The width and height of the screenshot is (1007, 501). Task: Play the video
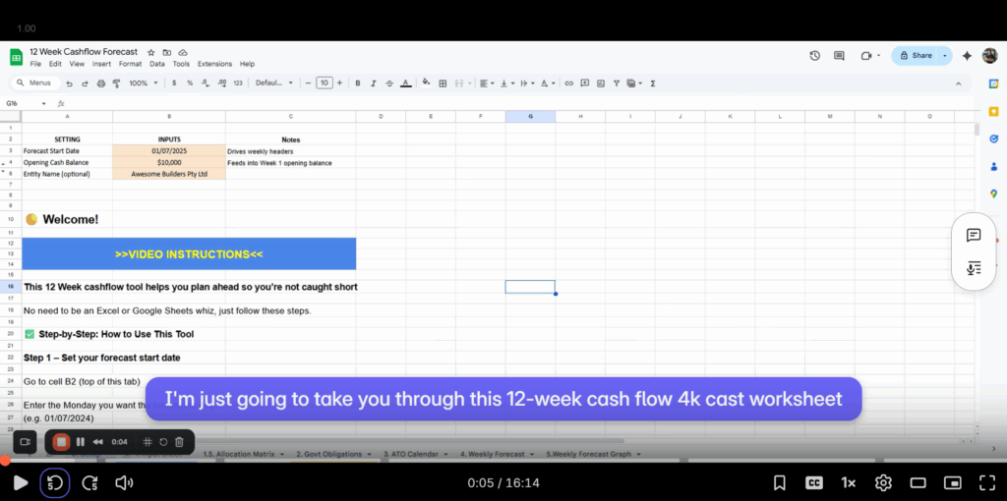click(x=20, y=482)
